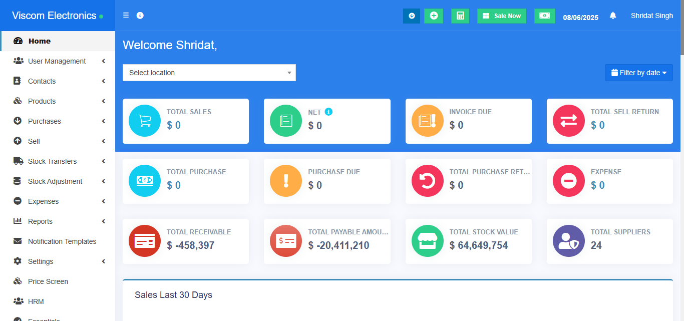This screenshot has height=321, width=684.
Task: Toggle sidebar with the hamburger icon
Action: (x=126, y=16)
